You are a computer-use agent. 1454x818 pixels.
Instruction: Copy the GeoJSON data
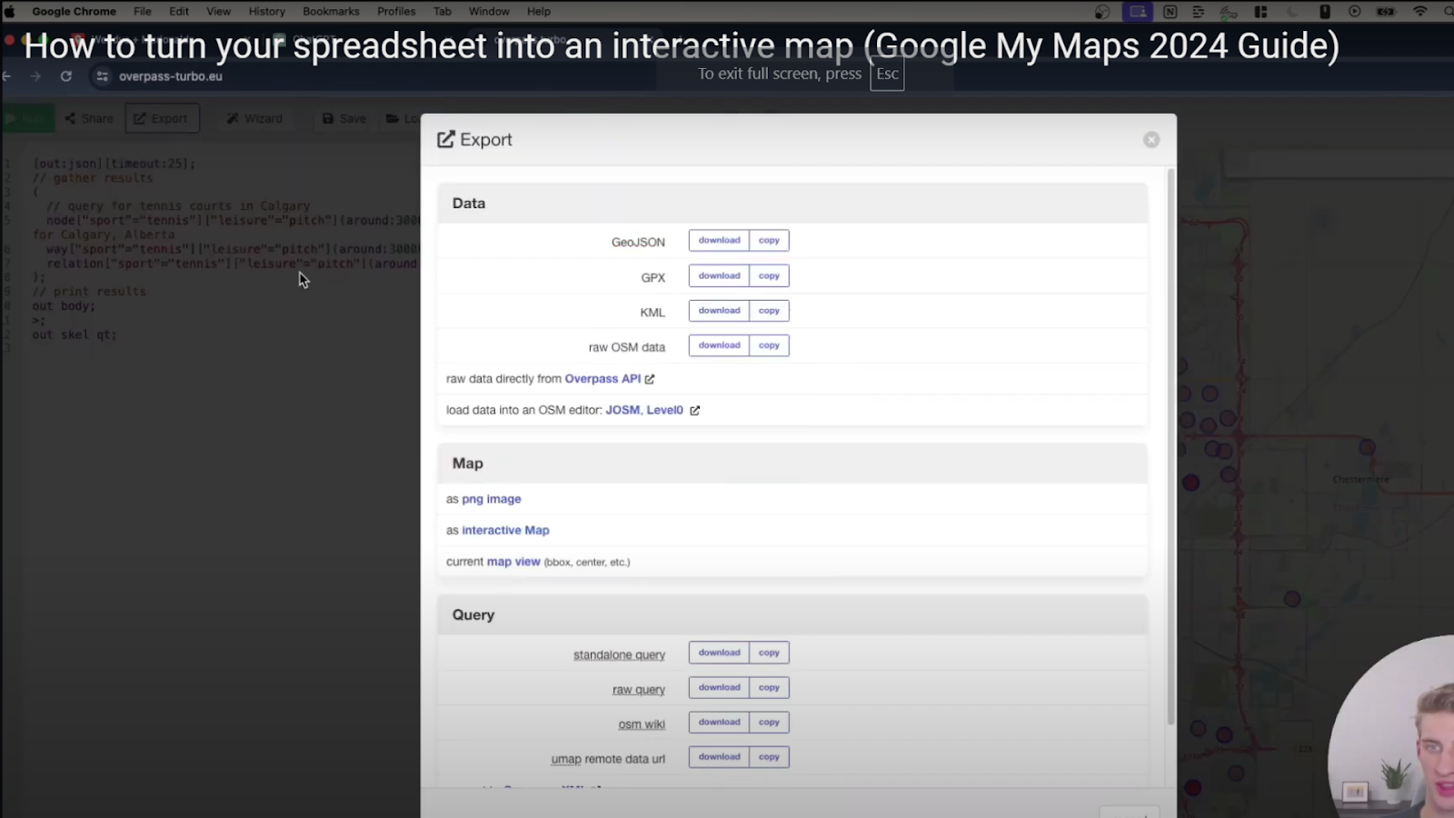(769, 241)
